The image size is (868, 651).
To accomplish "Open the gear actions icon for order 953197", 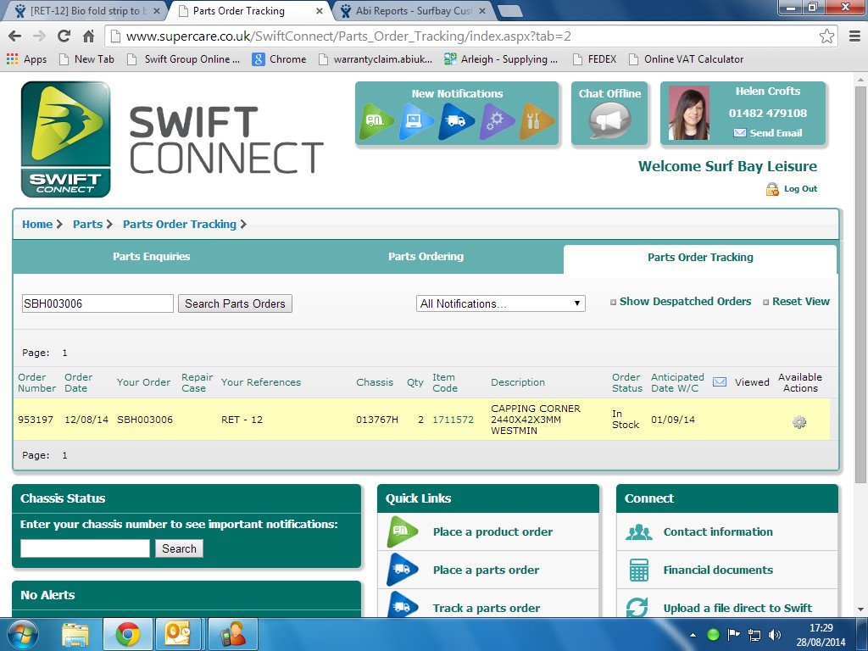I will [x=798, y=422].
